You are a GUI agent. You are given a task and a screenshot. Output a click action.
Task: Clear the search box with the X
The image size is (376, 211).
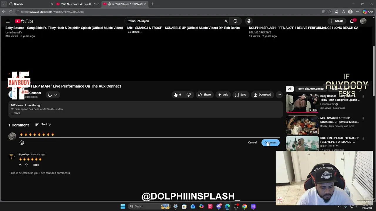click(x=226, y=21)
